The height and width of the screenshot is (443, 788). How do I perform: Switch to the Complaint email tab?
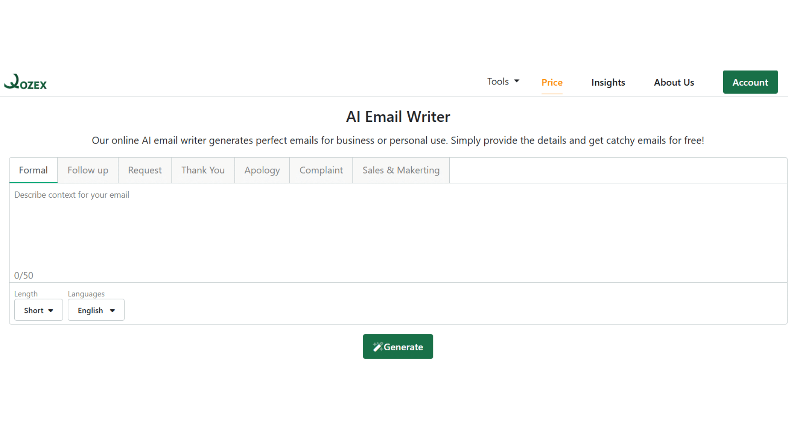click(x=321, y=170)
